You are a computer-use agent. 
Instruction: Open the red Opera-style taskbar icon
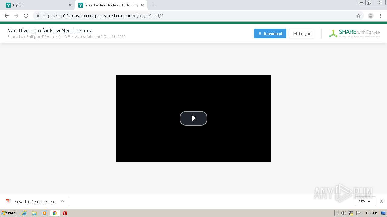(65, 213)
